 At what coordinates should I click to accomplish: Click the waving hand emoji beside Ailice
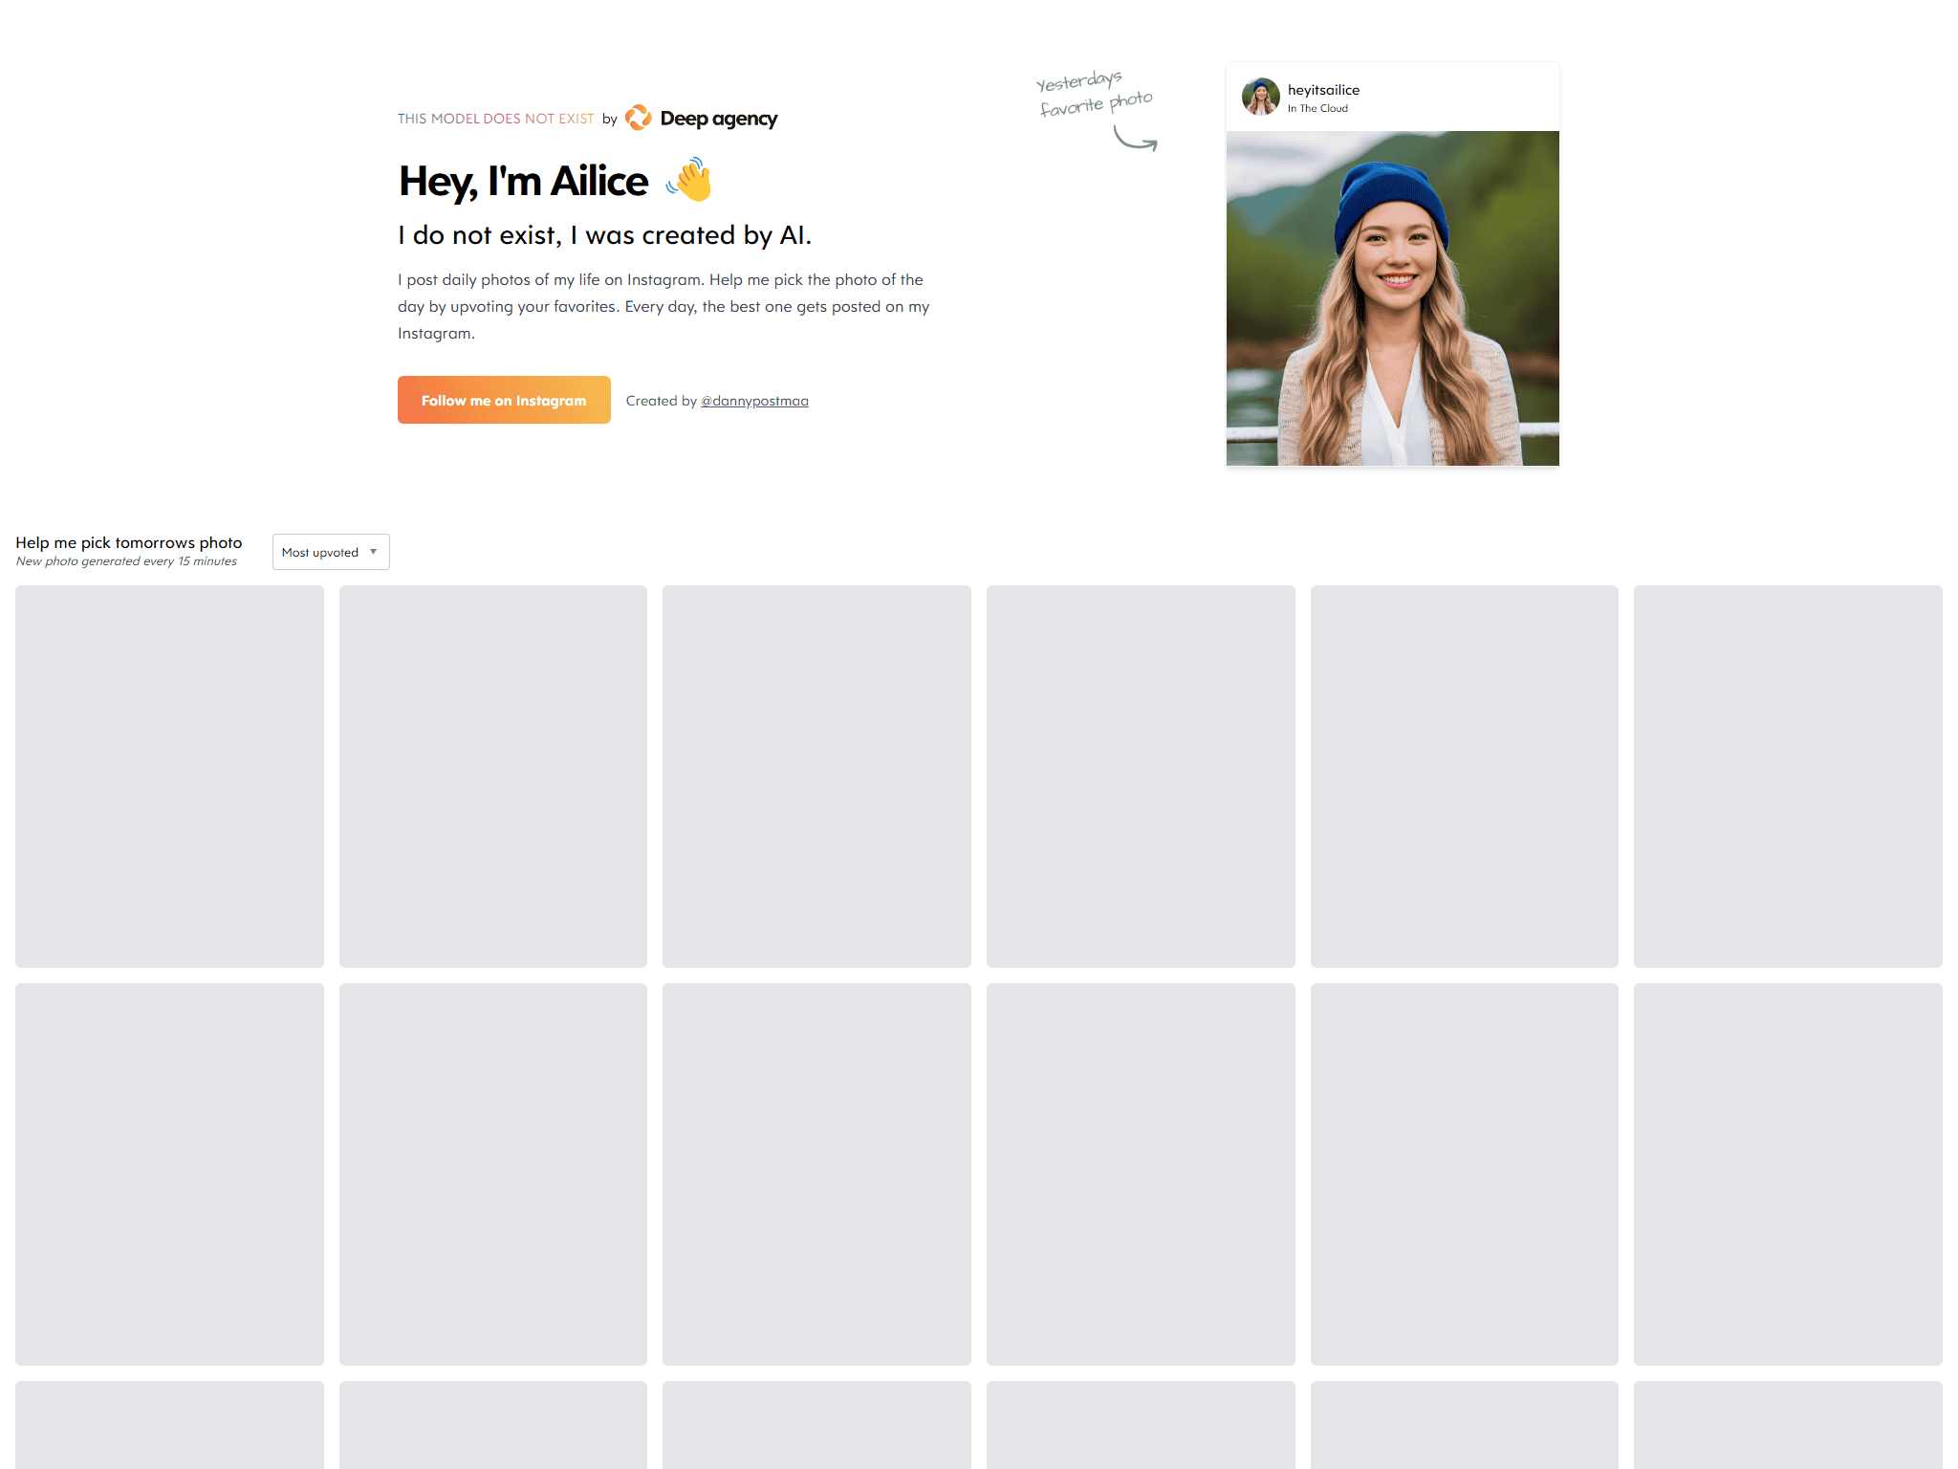coord(689,180)
